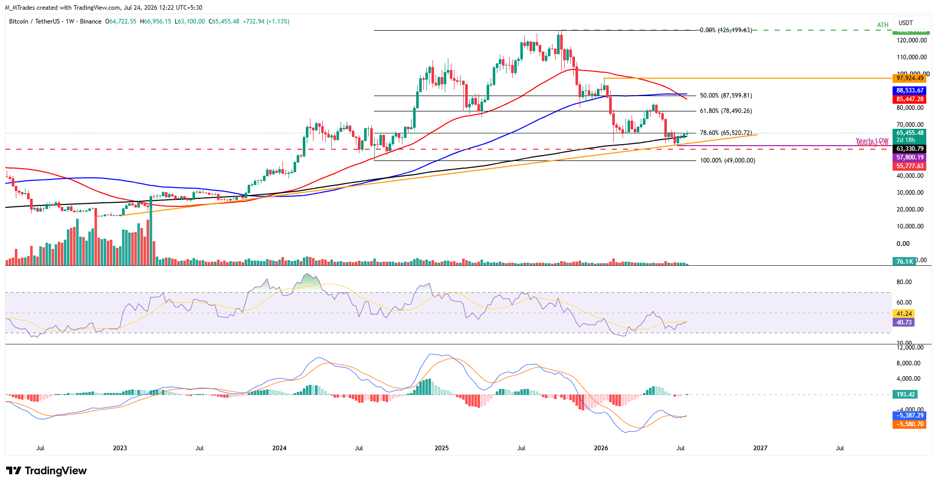Click the blue 88,533.67 moving average label

[909, 90]
